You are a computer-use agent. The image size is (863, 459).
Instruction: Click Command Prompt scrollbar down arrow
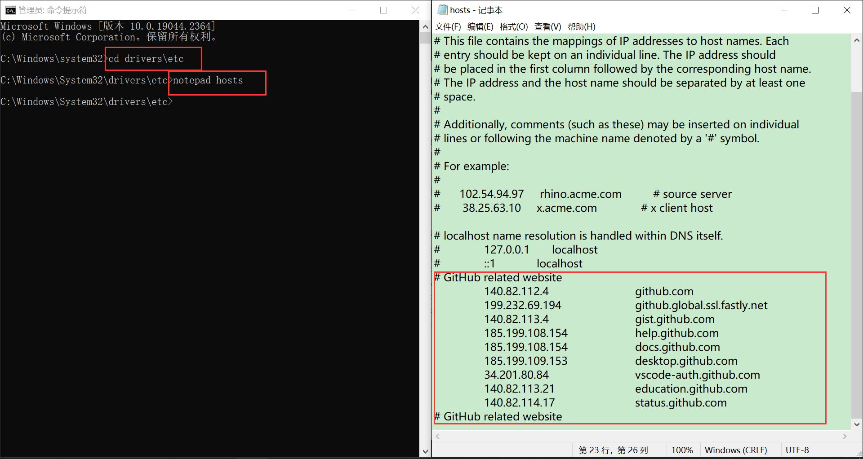[x=425, y=451]
